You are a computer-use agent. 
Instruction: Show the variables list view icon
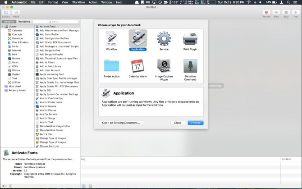tap(91, 186)
